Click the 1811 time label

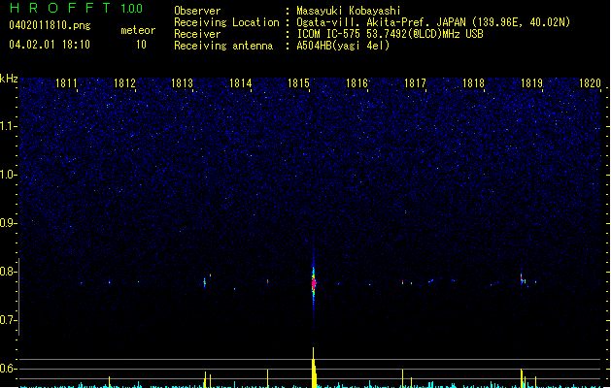66,83
